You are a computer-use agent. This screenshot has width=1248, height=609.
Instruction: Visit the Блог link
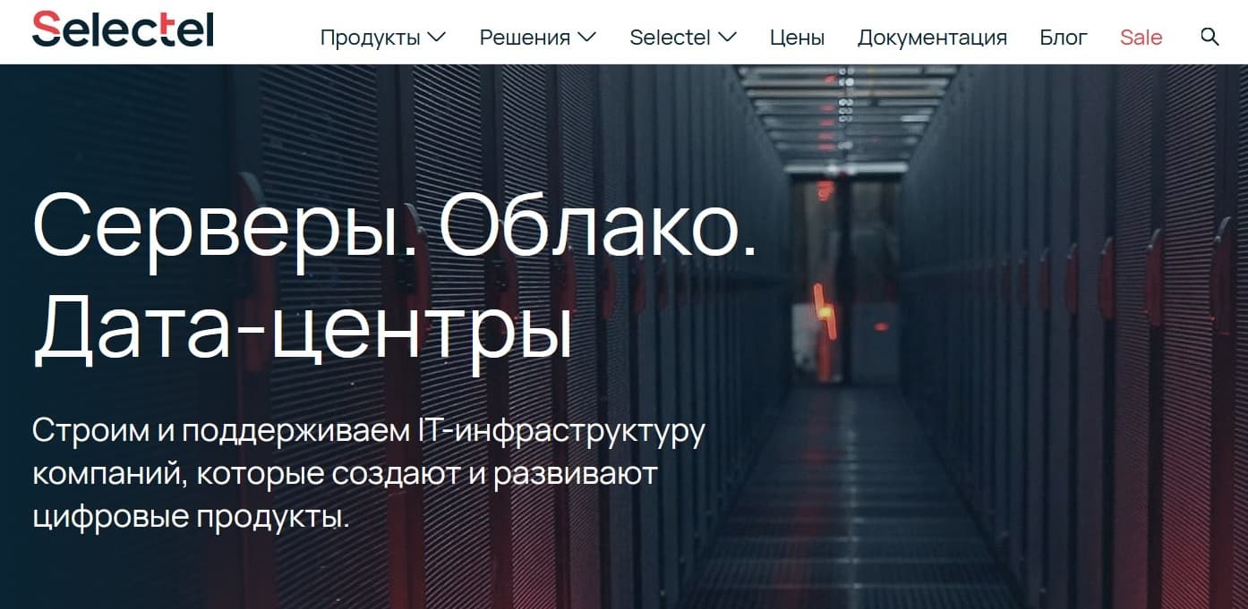pos(1064,38)
